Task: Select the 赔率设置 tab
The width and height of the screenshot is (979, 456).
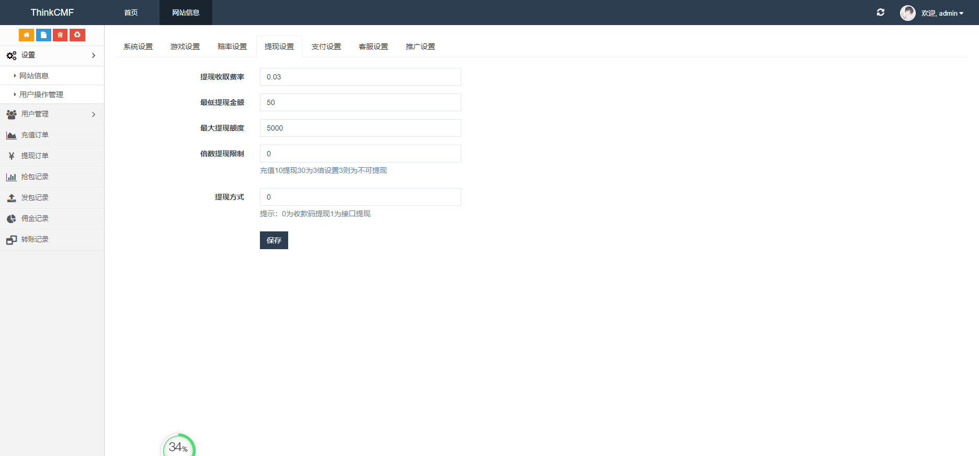Action: [232, 46]
